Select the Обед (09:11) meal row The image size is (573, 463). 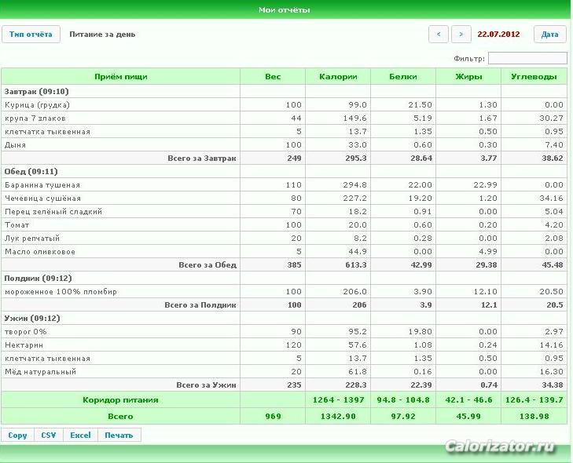[x=284, y=172]
